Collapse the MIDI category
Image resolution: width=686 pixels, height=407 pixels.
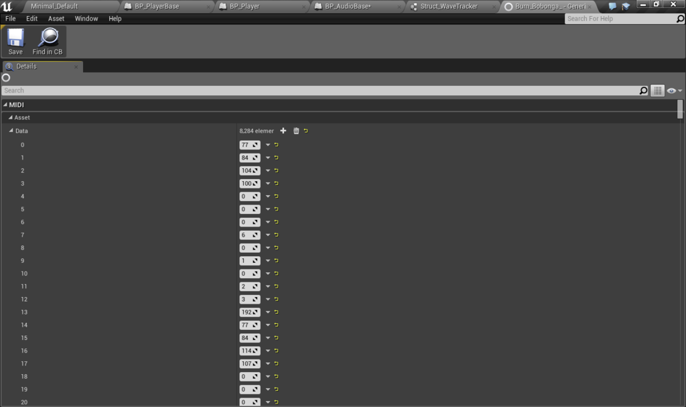pos(5,105)
